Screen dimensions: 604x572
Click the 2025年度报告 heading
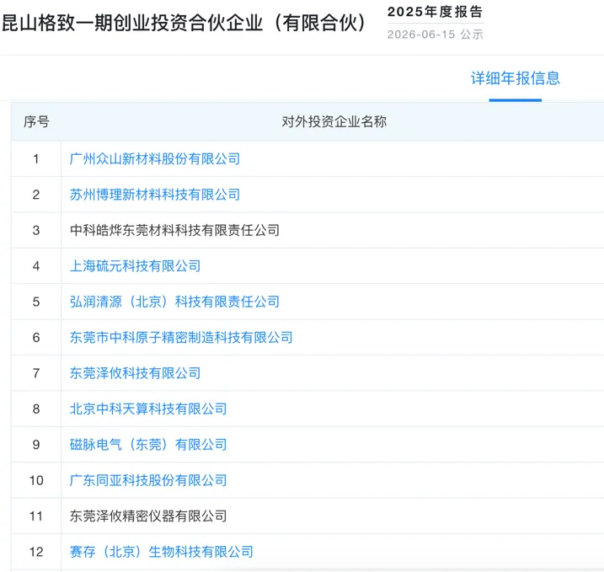point(435,12)
